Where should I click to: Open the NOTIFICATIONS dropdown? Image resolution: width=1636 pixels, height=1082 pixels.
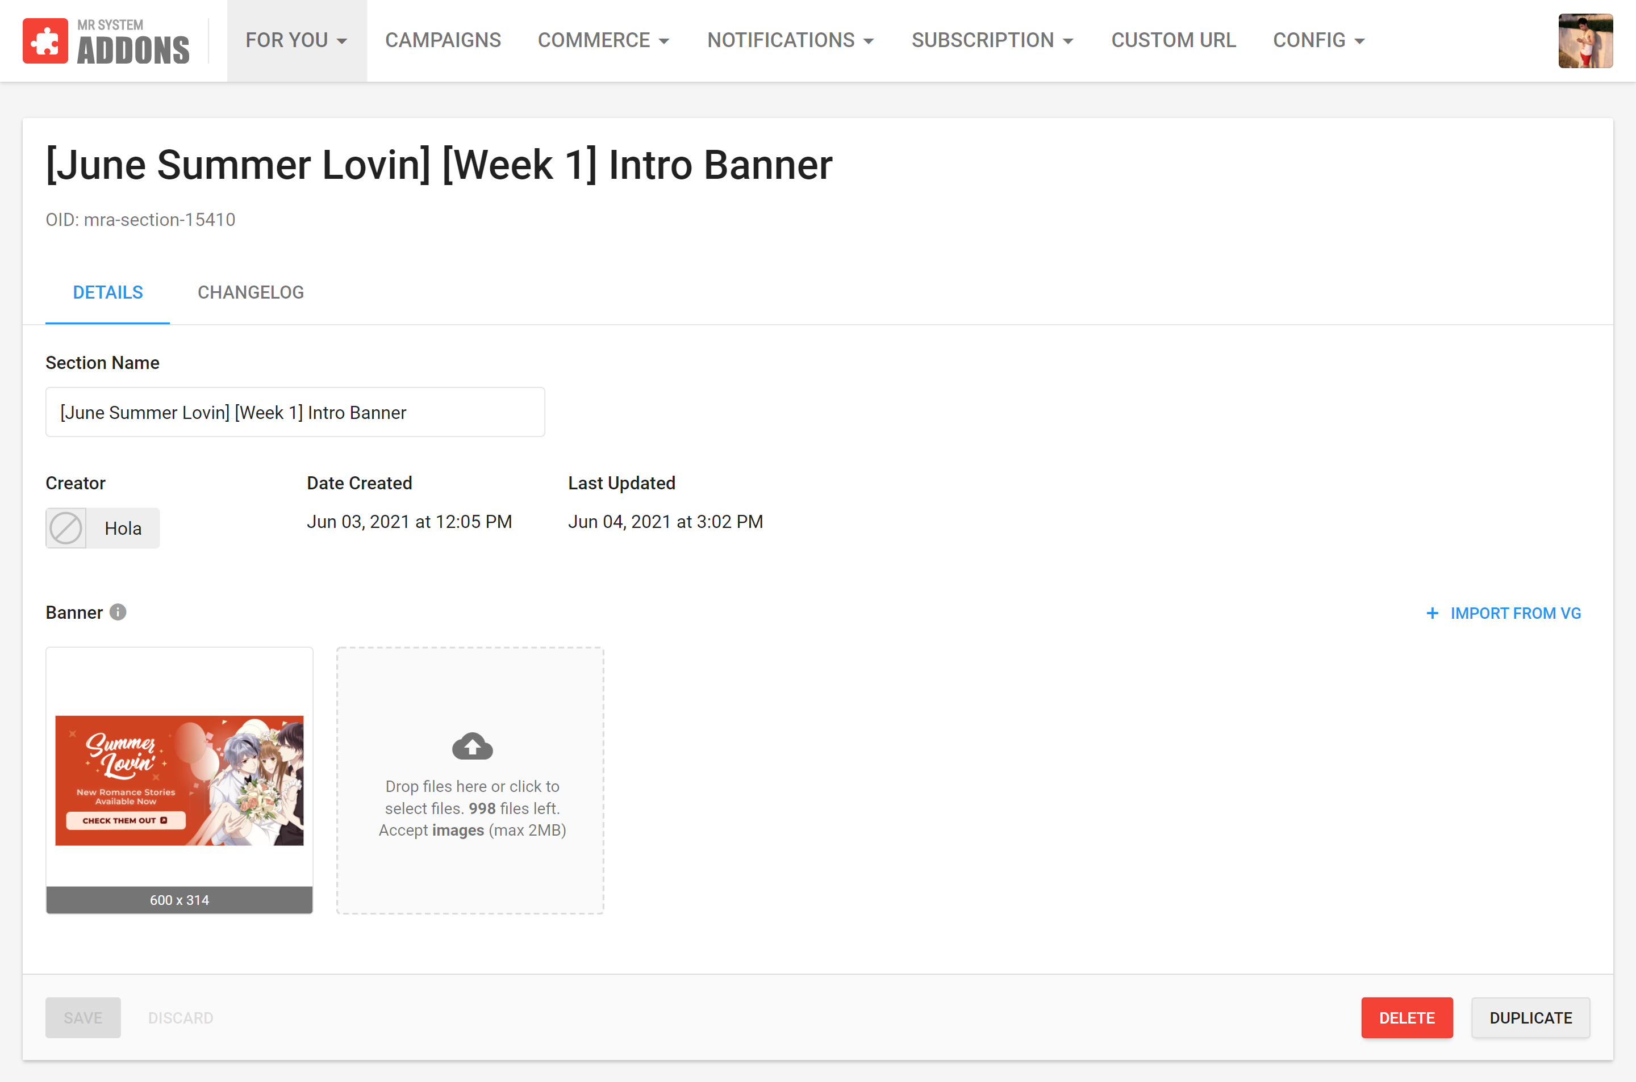[x=790, y=41]
